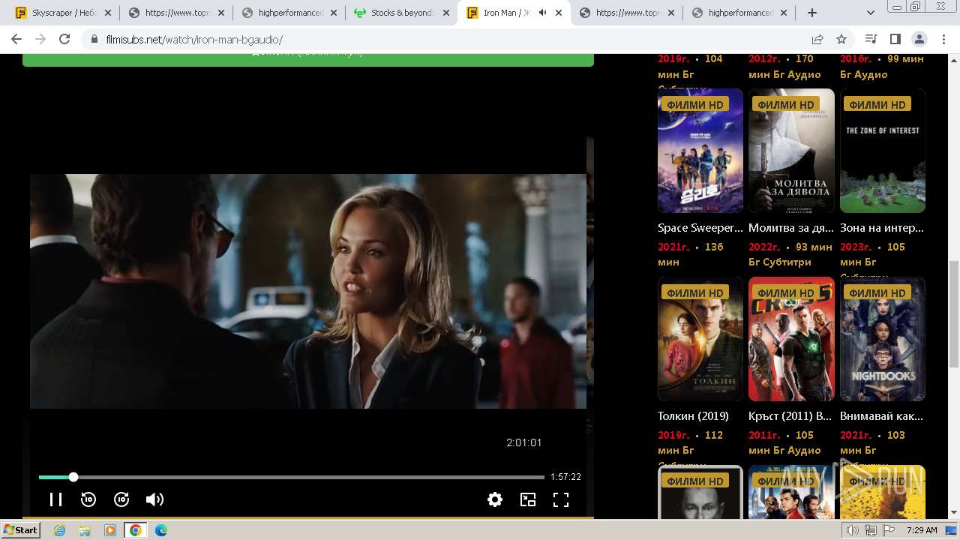Click the address bar URL

coord(193,40)
